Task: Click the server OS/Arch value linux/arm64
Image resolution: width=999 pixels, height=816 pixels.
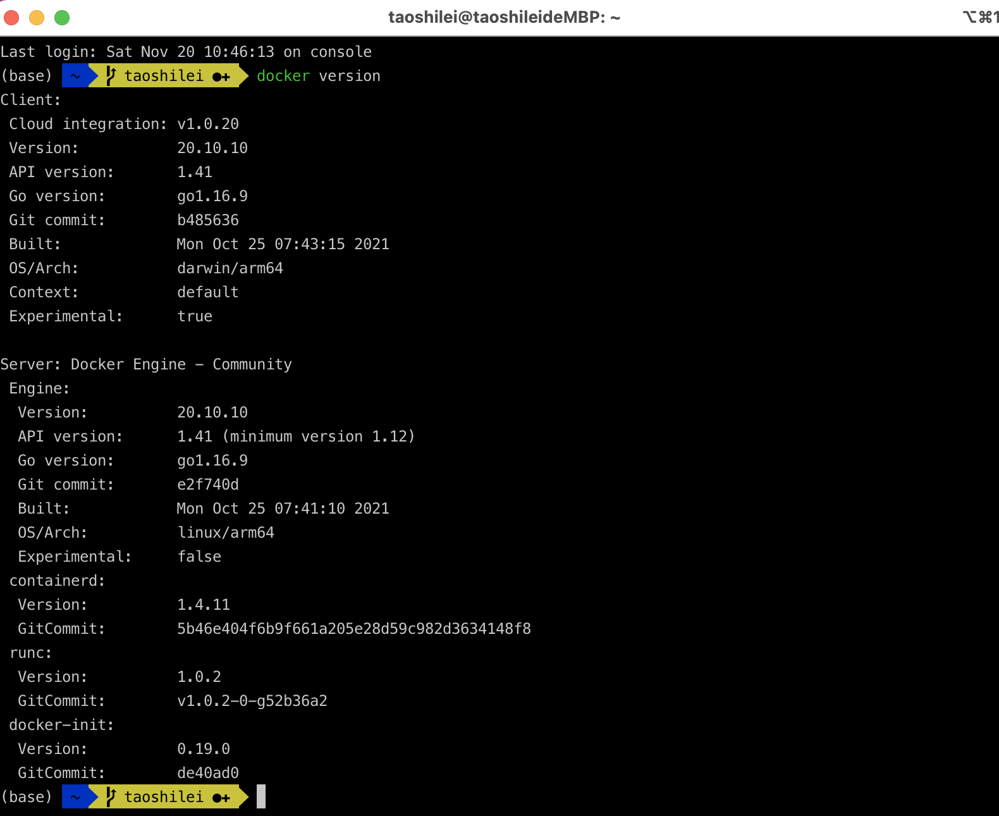Action: click(x=226, y=533)
